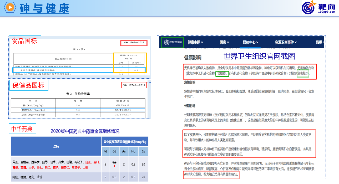Select the 食品国标 label box
Image resolution: width=339 pixels, height=184 pixels.
(25, 41)
